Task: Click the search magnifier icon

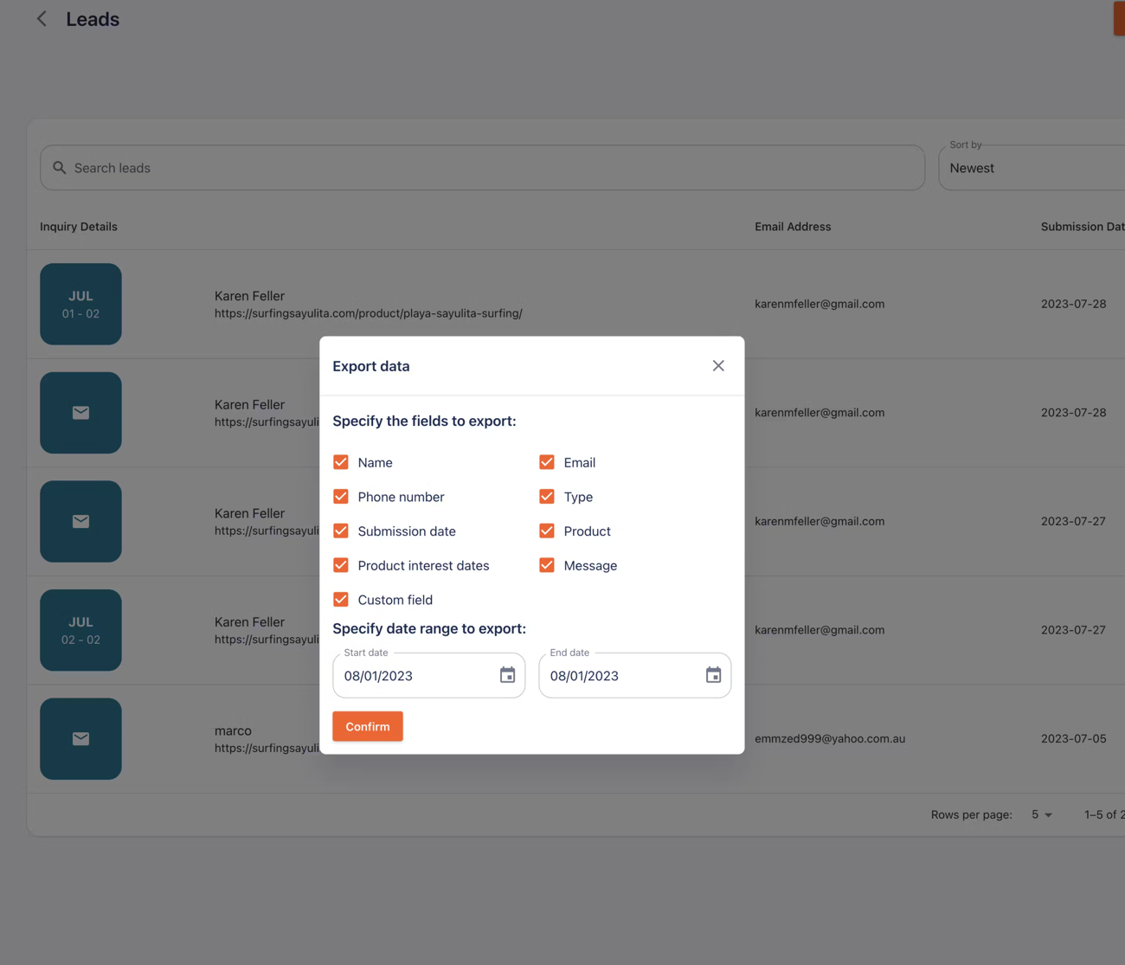Action: [x=59, y=168]
